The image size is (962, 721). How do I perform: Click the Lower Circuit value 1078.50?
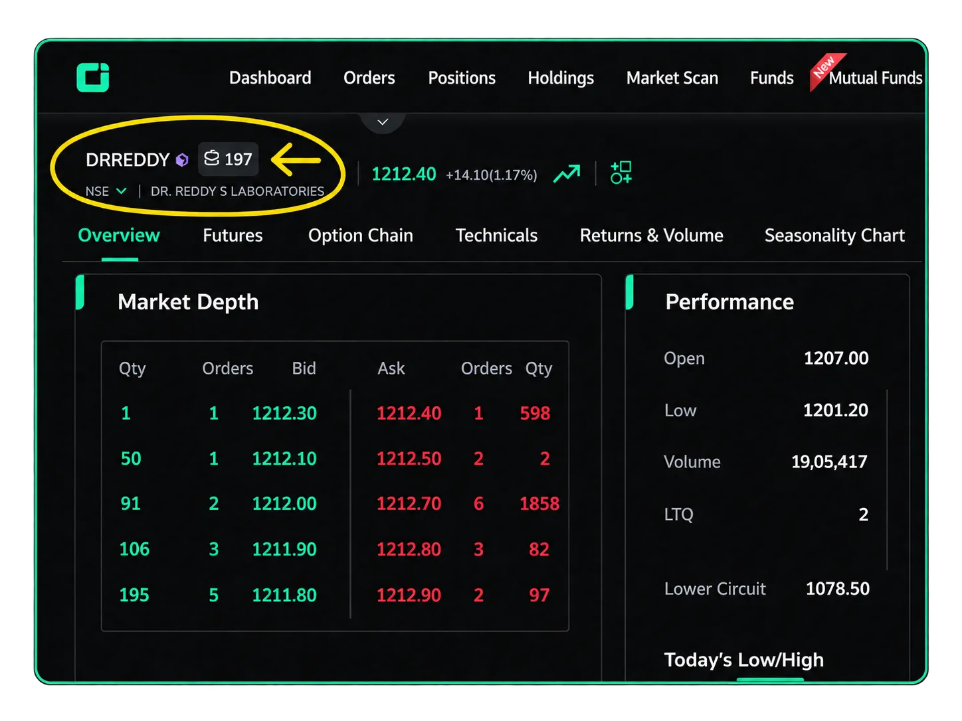pos(837,589)
